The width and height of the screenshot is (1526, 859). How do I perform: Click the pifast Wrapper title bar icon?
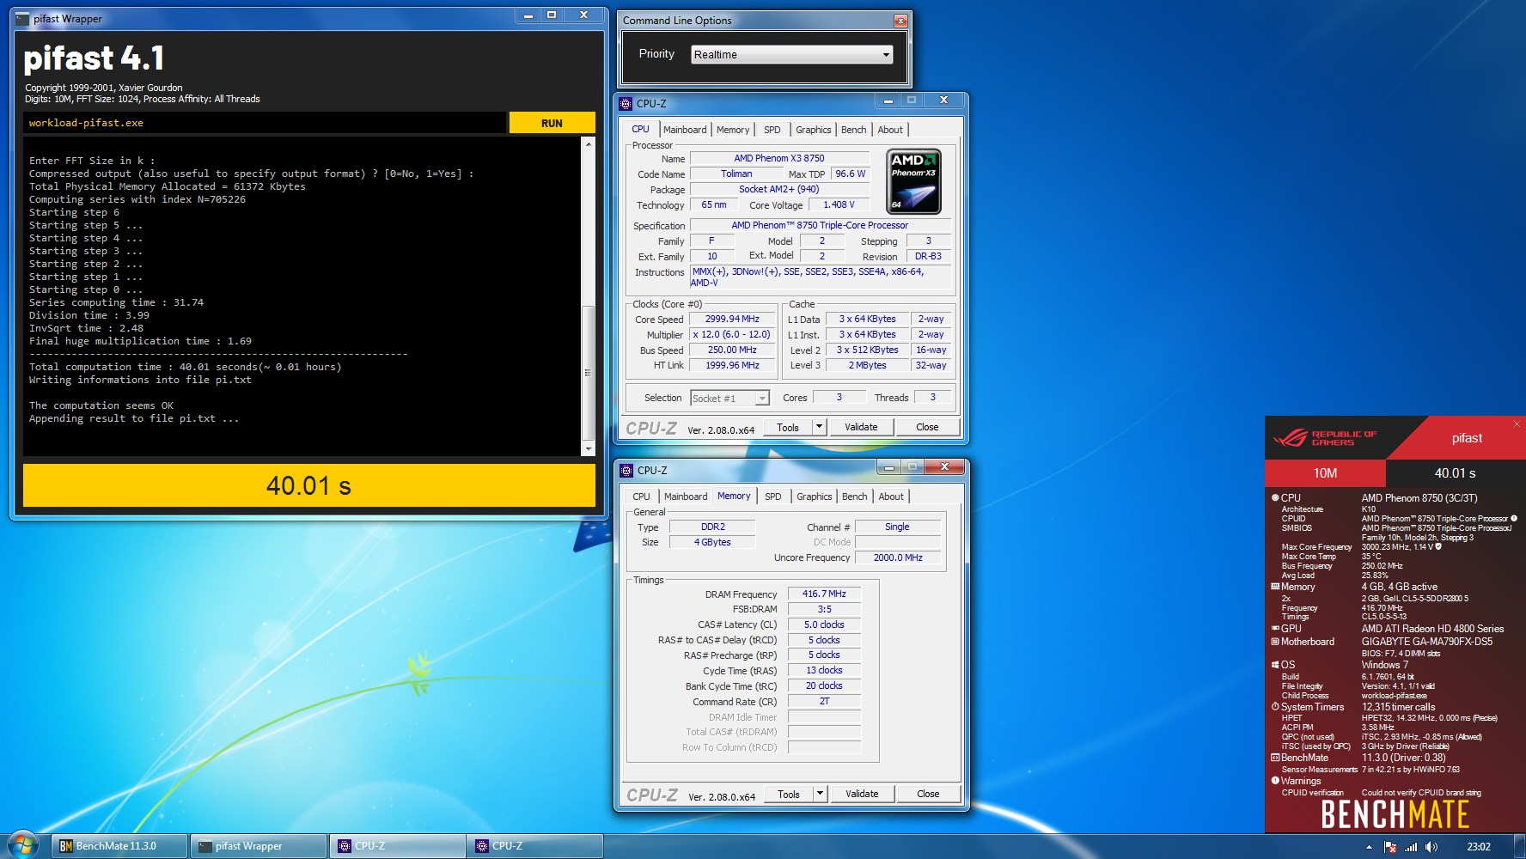pos(23,18)
